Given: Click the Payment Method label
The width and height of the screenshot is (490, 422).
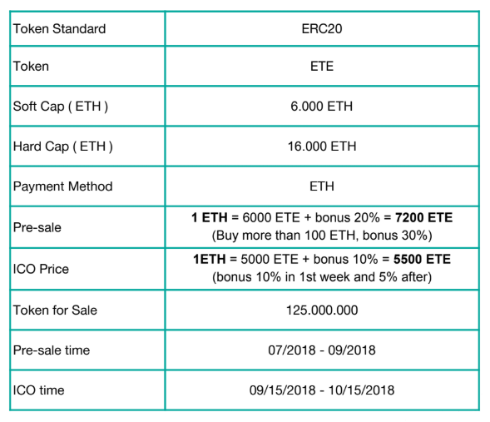Looking at the screenshot, I should pos(63,186).
